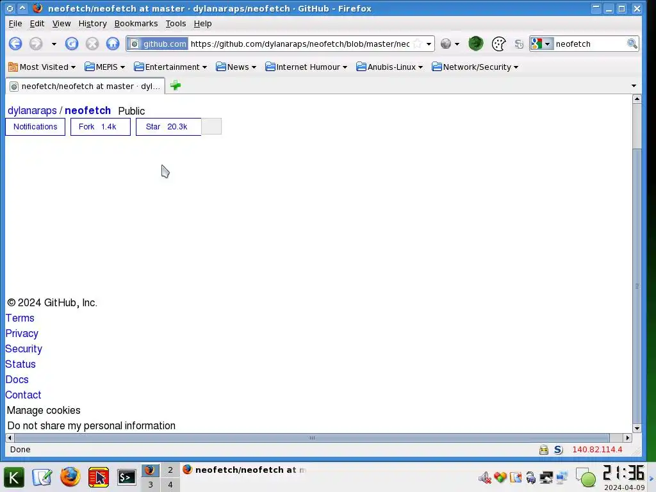Click the muted volume tray icon

[x=484, y=477]
